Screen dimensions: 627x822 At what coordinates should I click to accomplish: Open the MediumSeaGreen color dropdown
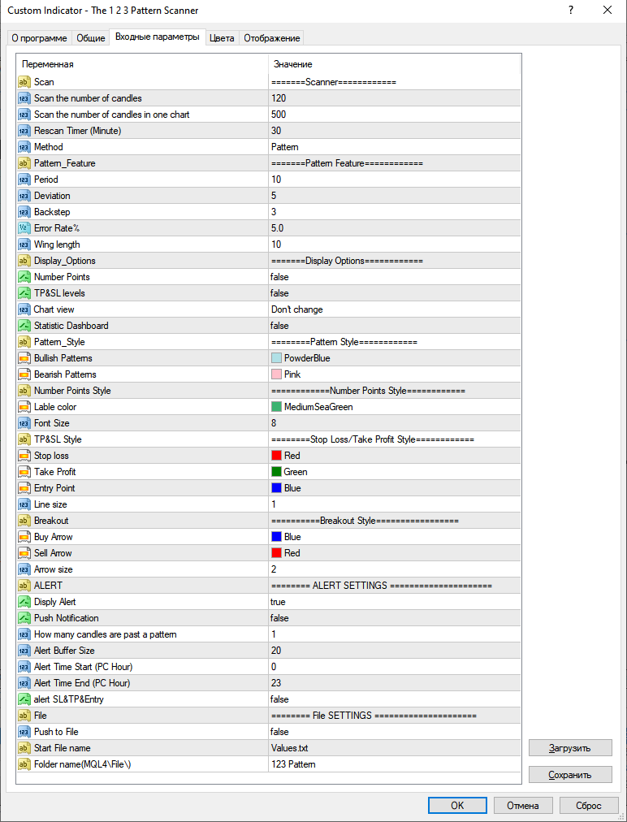coord(394,407)
